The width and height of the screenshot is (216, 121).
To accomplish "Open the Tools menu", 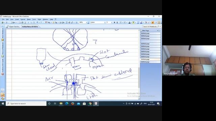I will click(34, 19).
